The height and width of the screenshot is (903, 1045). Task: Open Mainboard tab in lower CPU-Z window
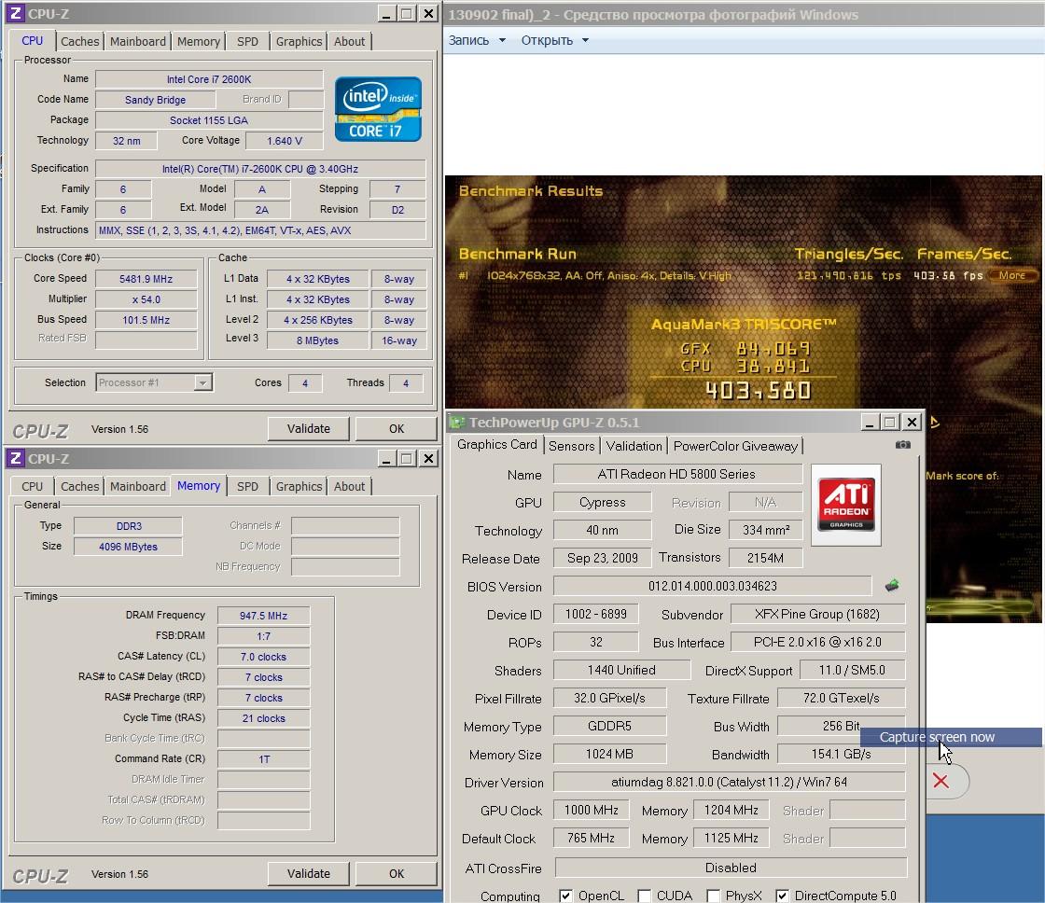pos(138,487)
